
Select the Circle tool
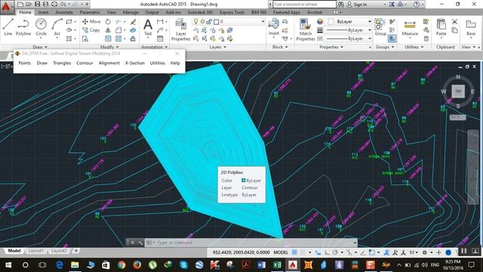41,27
